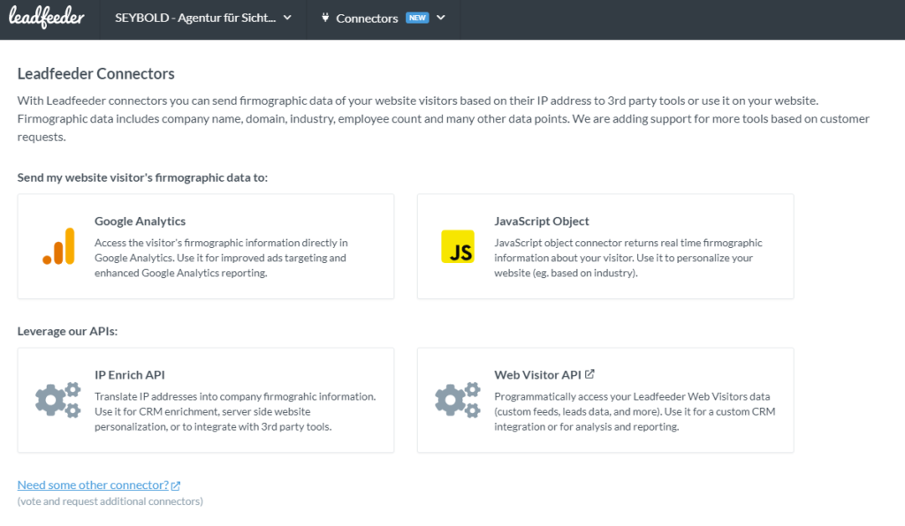
Task: Click the Leadfeeder Connectors heading
Action: [95, 74]
